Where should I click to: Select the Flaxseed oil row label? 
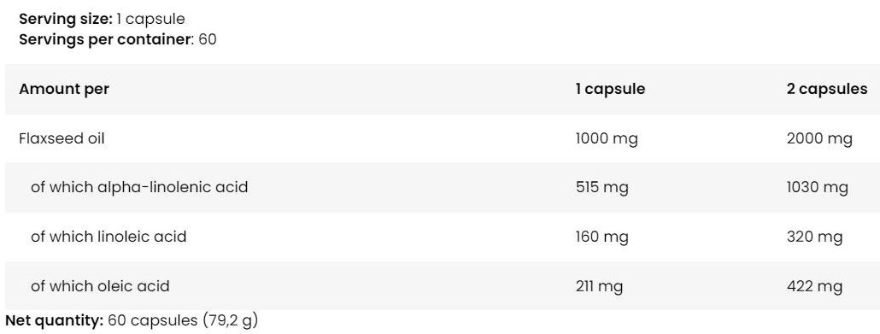point(62,138)
